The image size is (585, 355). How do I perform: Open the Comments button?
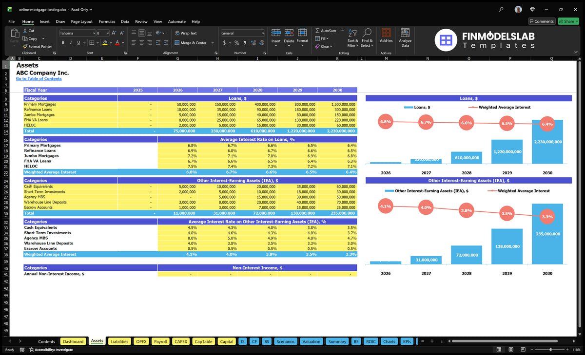pos(542,21)
